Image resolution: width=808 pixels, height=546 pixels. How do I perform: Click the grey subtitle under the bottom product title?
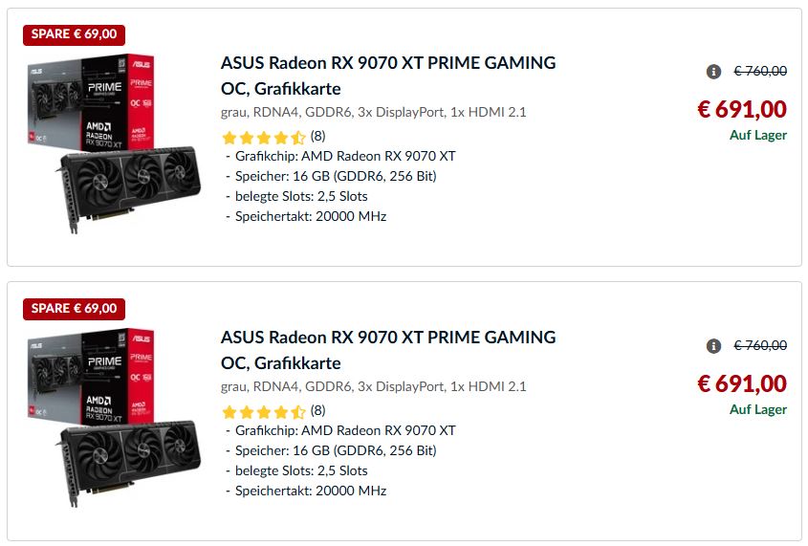pos(373,386)
